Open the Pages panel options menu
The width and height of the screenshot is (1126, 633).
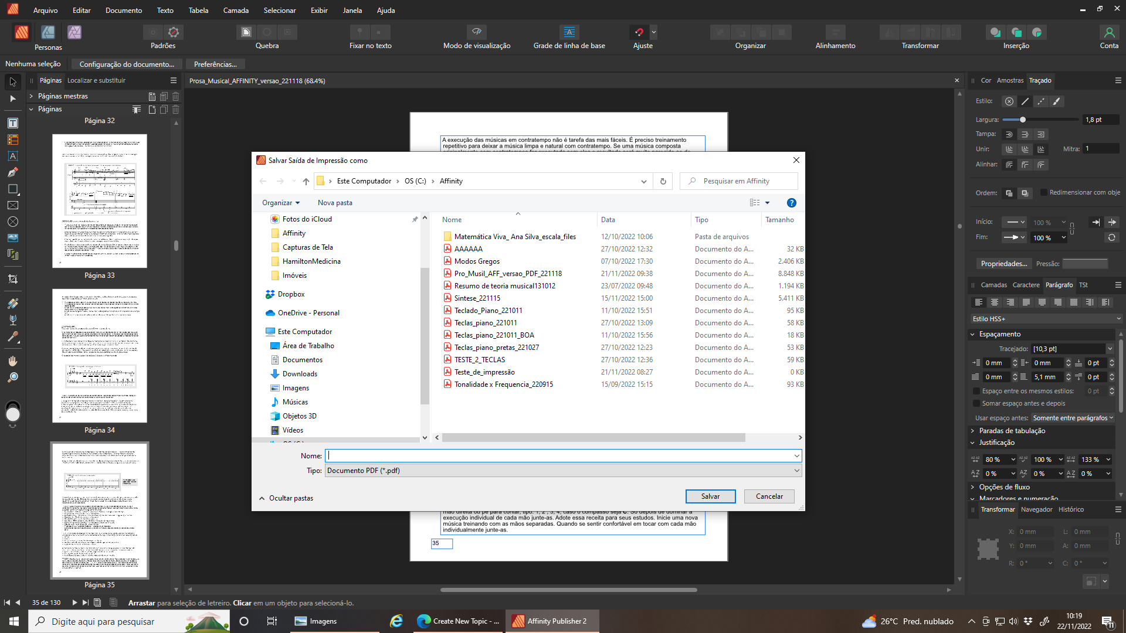174,80
